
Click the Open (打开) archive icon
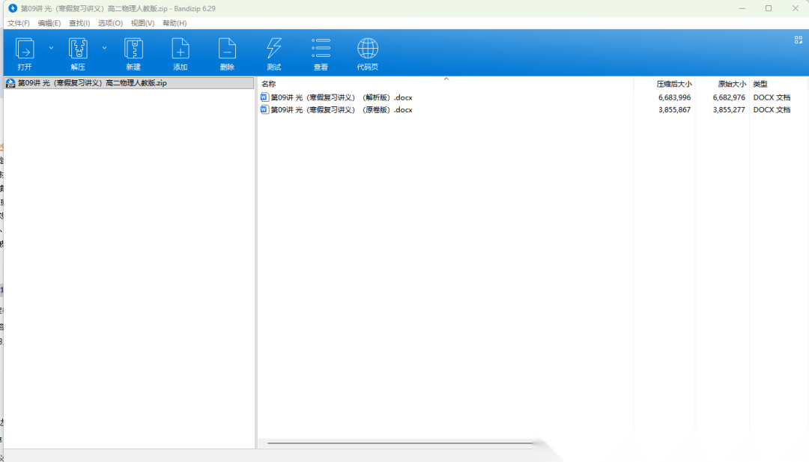[x=25, y=49]
